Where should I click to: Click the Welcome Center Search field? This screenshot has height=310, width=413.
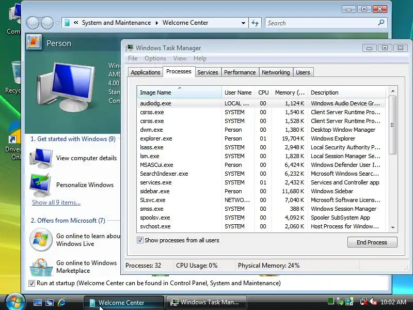[322, 23]
